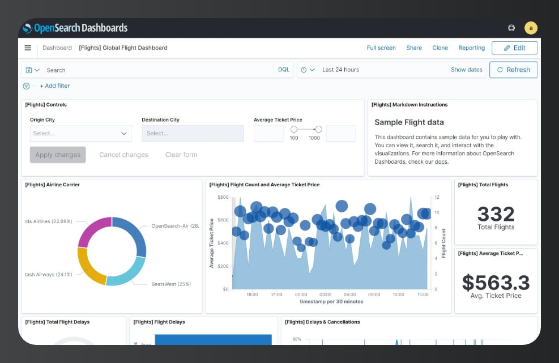Click 'timestamp per 30 minutes' axis label
The image size is (559, 363).
tap(331, 302)
